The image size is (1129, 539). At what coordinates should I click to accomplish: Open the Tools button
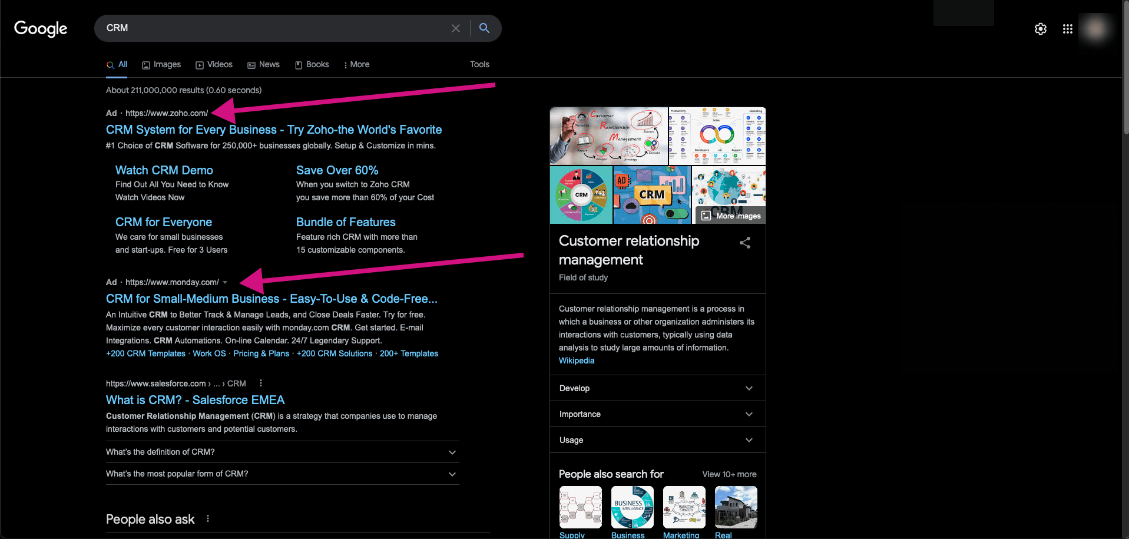pos(479,65)
